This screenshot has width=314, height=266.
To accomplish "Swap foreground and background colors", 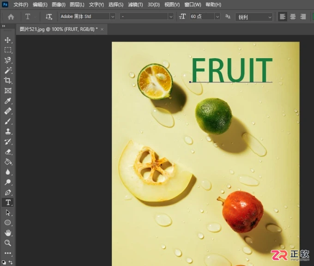I will click(11, 262).
